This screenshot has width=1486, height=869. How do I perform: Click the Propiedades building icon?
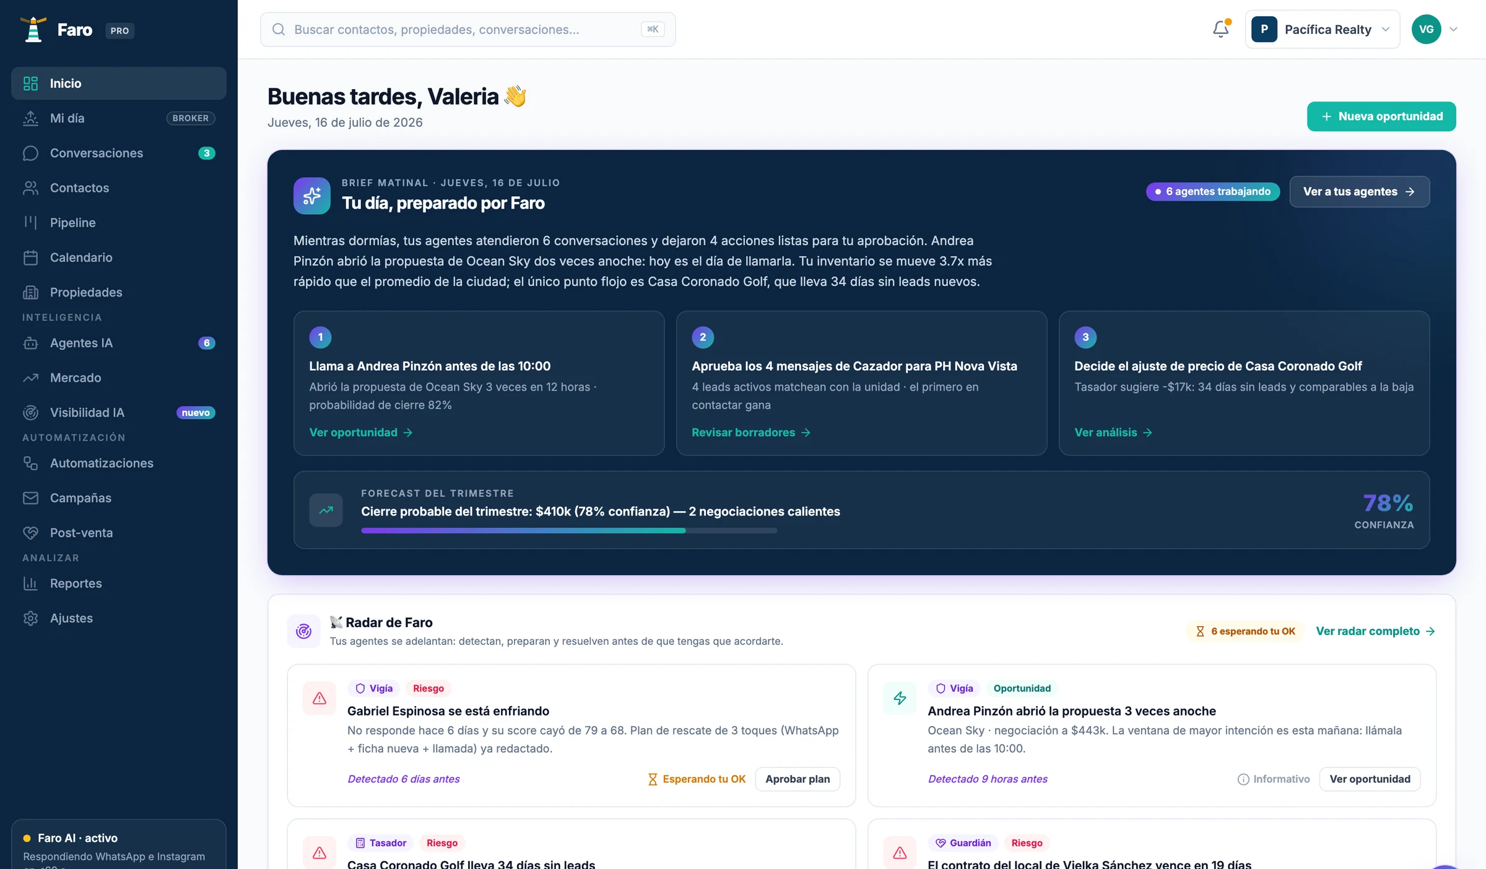click(30, 292)
